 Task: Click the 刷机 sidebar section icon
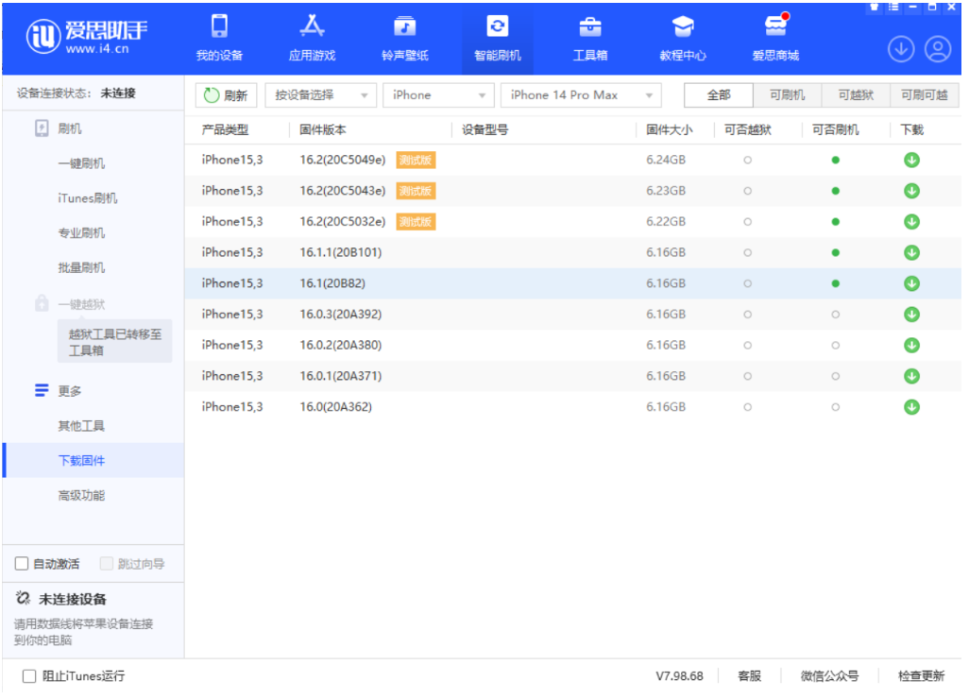pos(42,128)
